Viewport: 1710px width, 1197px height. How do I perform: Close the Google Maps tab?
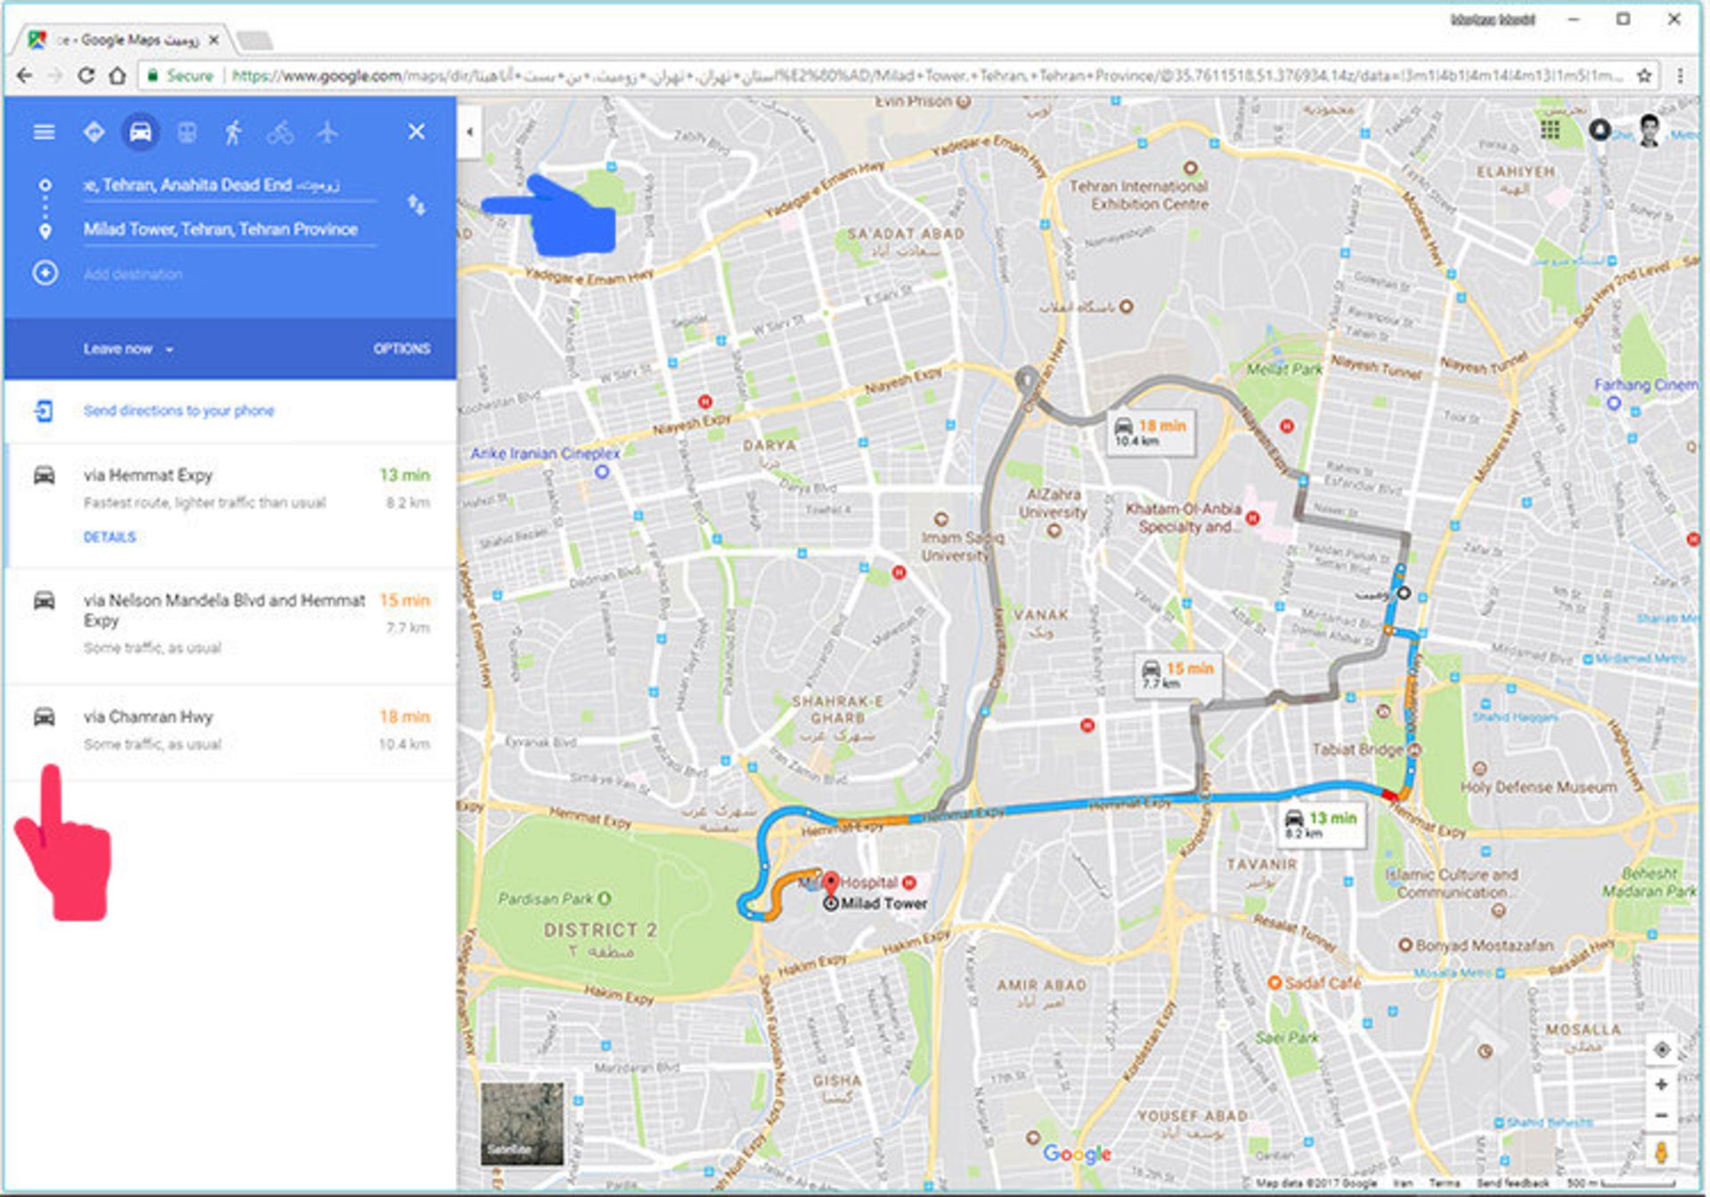214,40
